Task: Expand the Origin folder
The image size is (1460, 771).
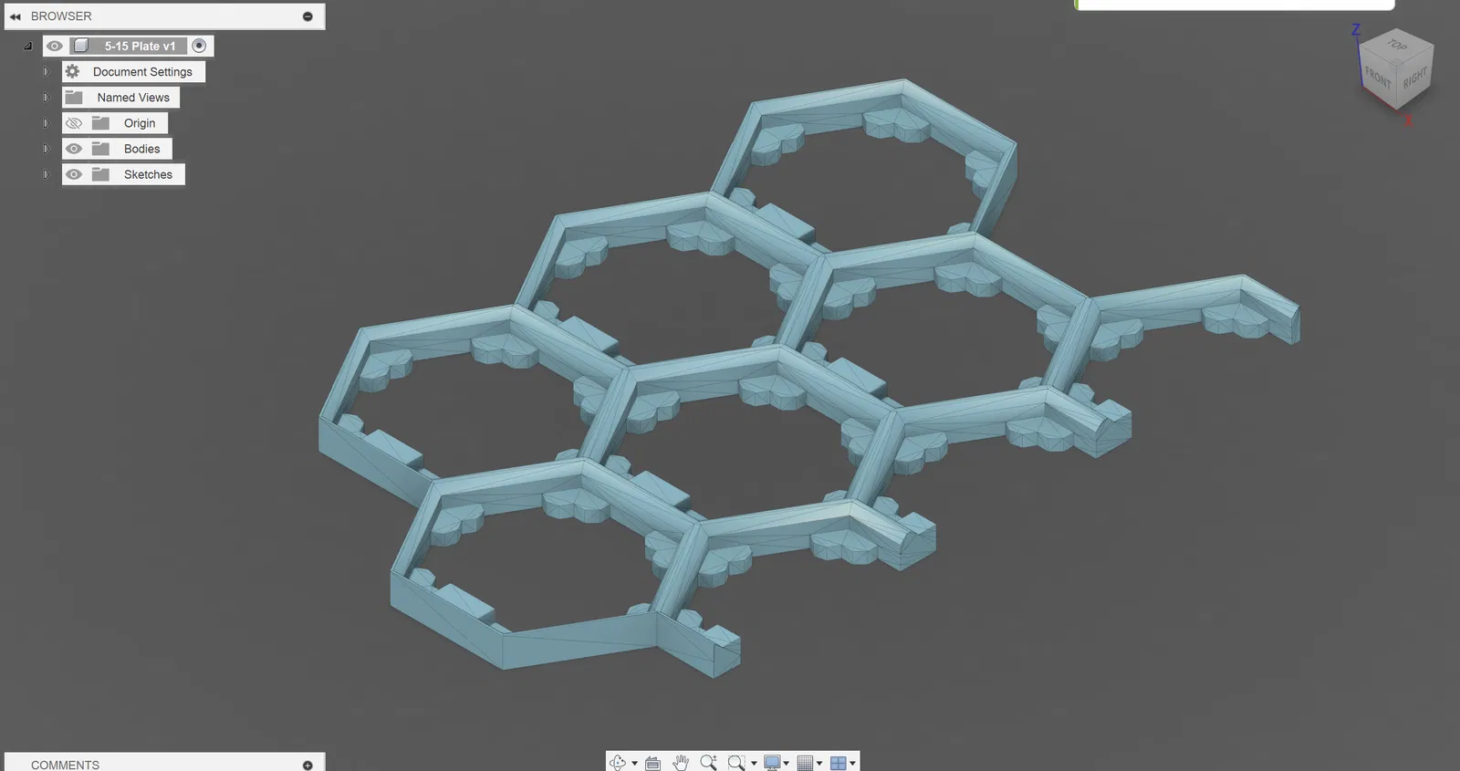Action: coord(46,122)
